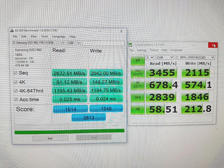Open Language menu in AS SSD Benchmark

(59, 37)
